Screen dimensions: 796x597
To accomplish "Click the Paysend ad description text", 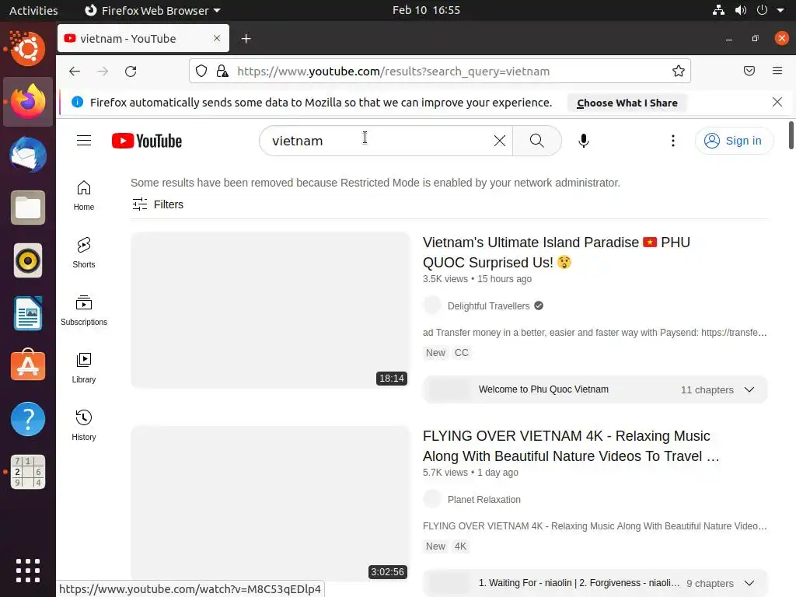I will tap(595, 333).
